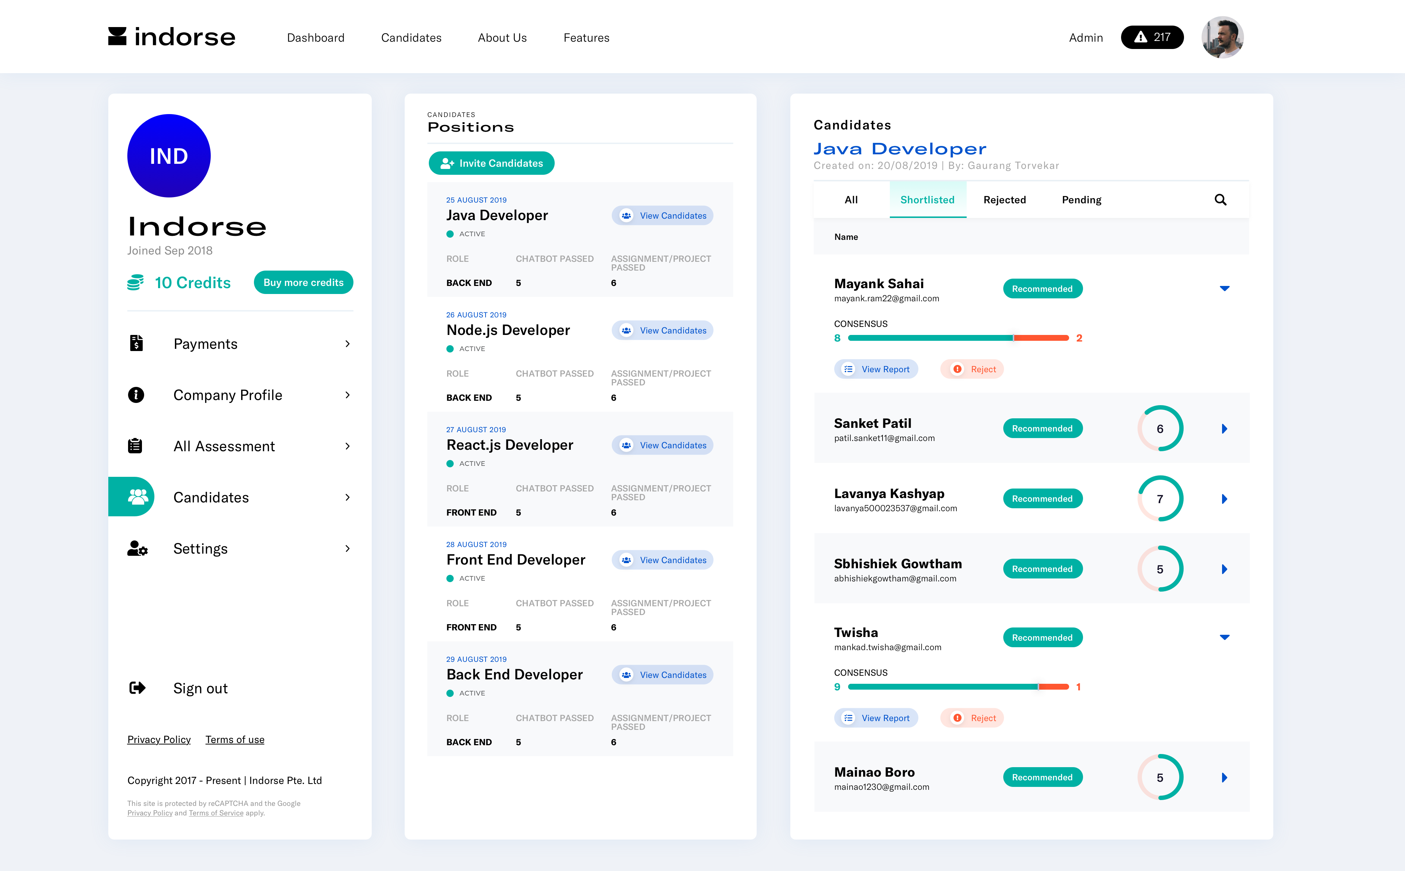This screenshot has width=1405, height=871.
Task: Click the credits coin stack icon
Action: coord(135,282)
